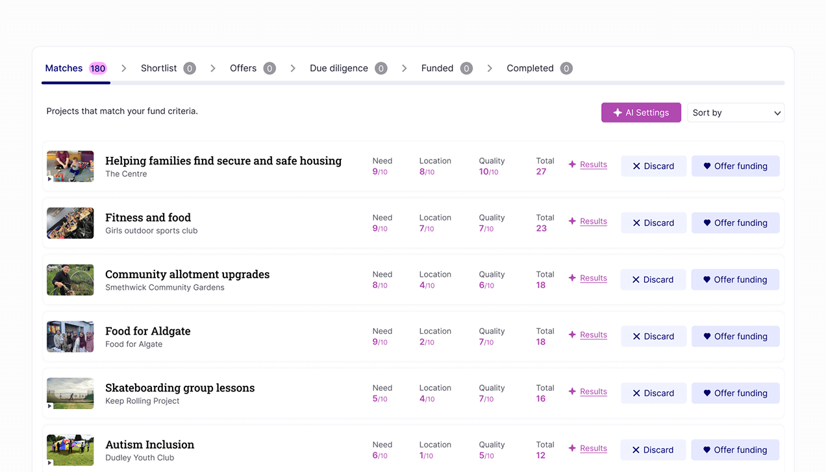Open the Fitness and food project thumbnail

tap(70, 223)
